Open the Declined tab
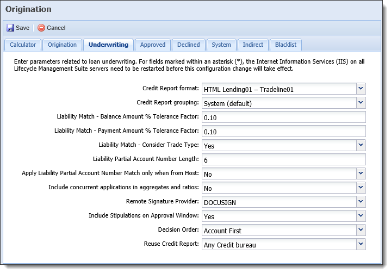Image resolution: width=391 pixels, height=273 pixels. (x=189, y=45)
